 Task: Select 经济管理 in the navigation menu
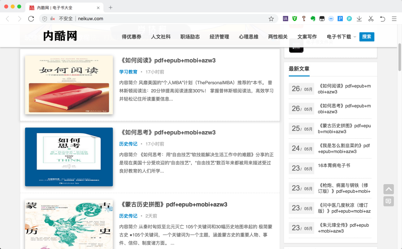(219, 37)
